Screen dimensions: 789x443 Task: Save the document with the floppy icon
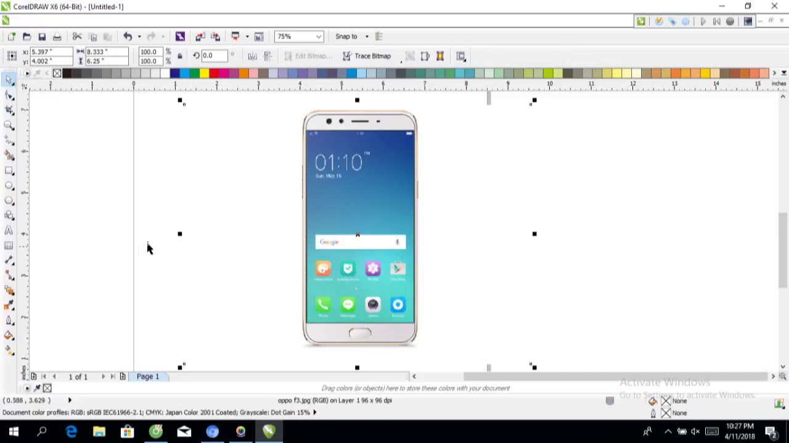coord(42,36)
